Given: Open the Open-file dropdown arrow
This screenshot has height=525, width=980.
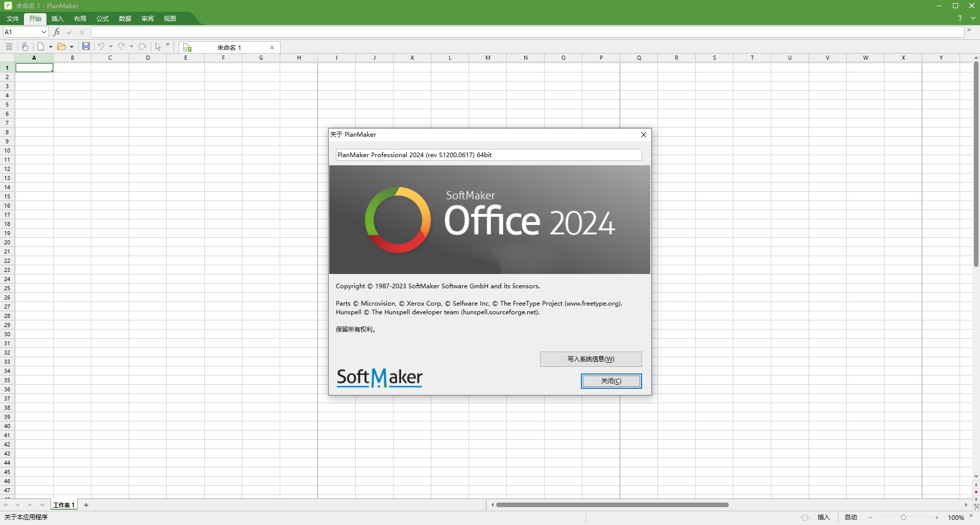Looking at the screenshot, I should 71,47.
